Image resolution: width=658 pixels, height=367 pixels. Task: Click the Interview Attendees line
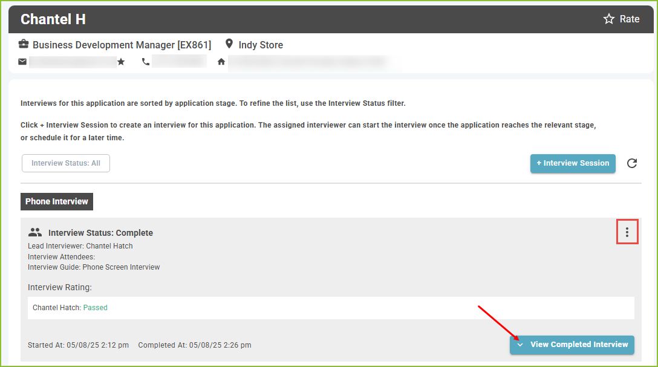point(61,257)
